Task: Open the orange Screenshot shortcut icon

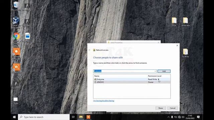Action: 16,68
